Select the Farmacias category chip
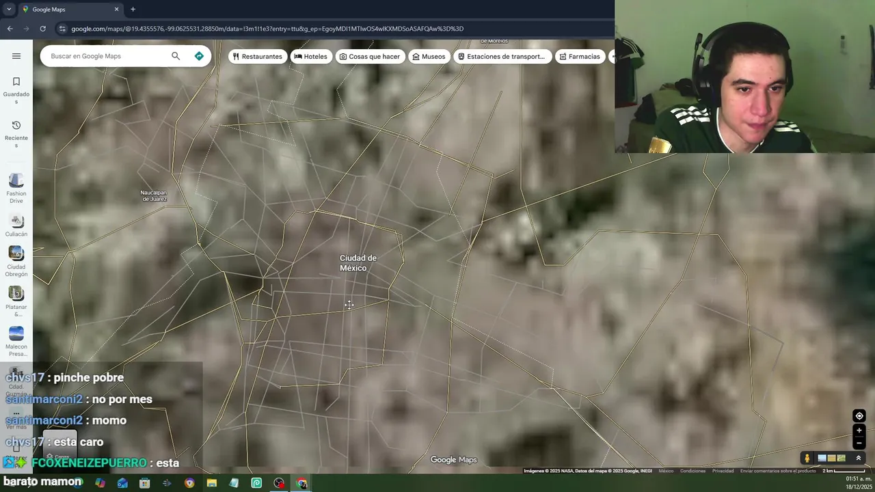The image size is (875, 492). (x=580, y=57)
